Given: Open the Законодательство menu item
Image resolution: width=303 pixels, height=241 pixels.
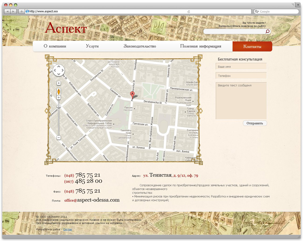Looking at the screenshot, I should pos(140,46).
